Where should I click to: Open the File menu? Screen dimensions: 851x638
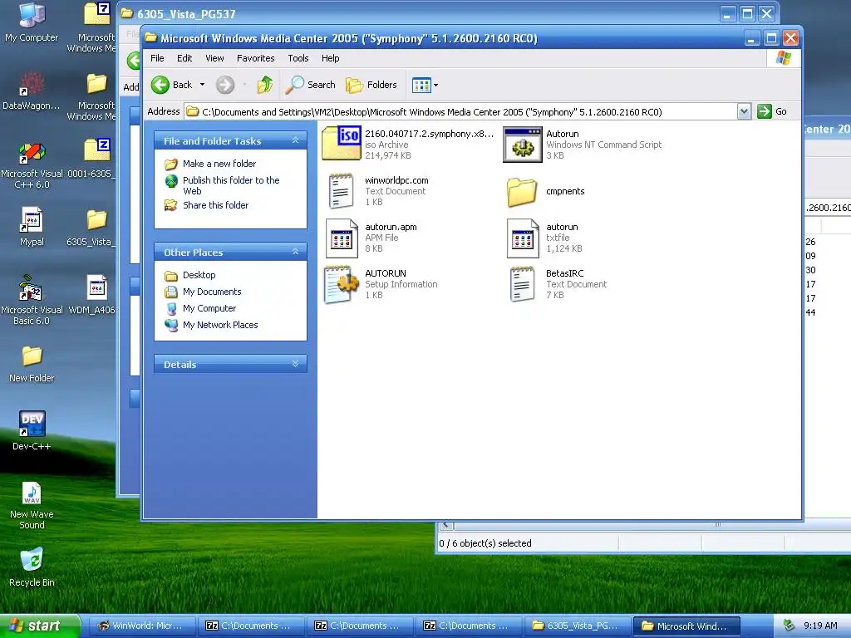[x=157, y=58]
